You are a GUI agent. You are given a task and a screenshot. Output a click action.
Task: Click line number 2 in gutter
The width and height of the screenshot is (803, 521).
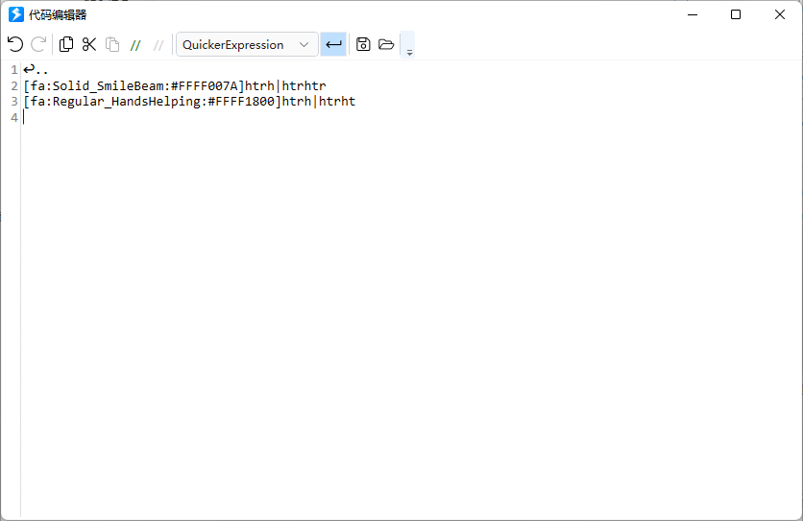[14, 86]
